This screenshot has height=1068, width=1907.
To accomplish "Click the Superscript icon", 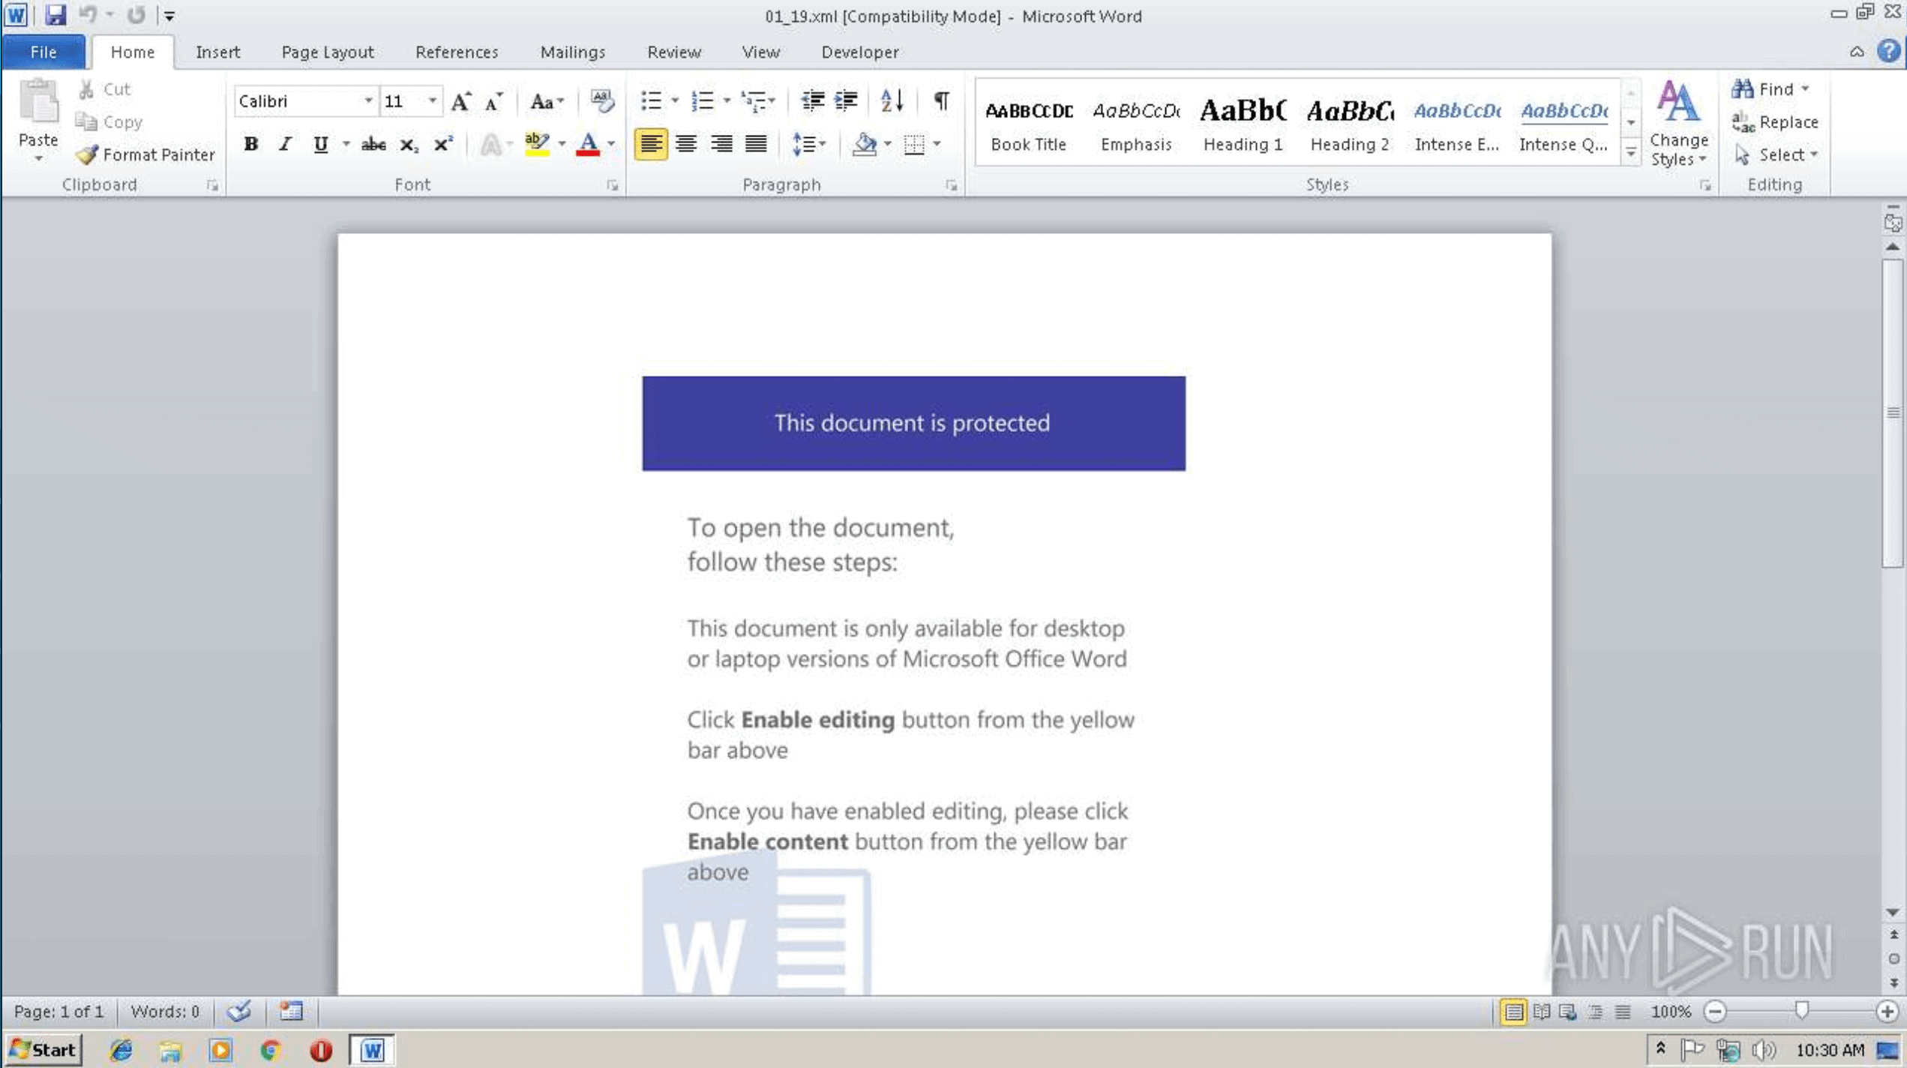I will click(x=443, y=144).
